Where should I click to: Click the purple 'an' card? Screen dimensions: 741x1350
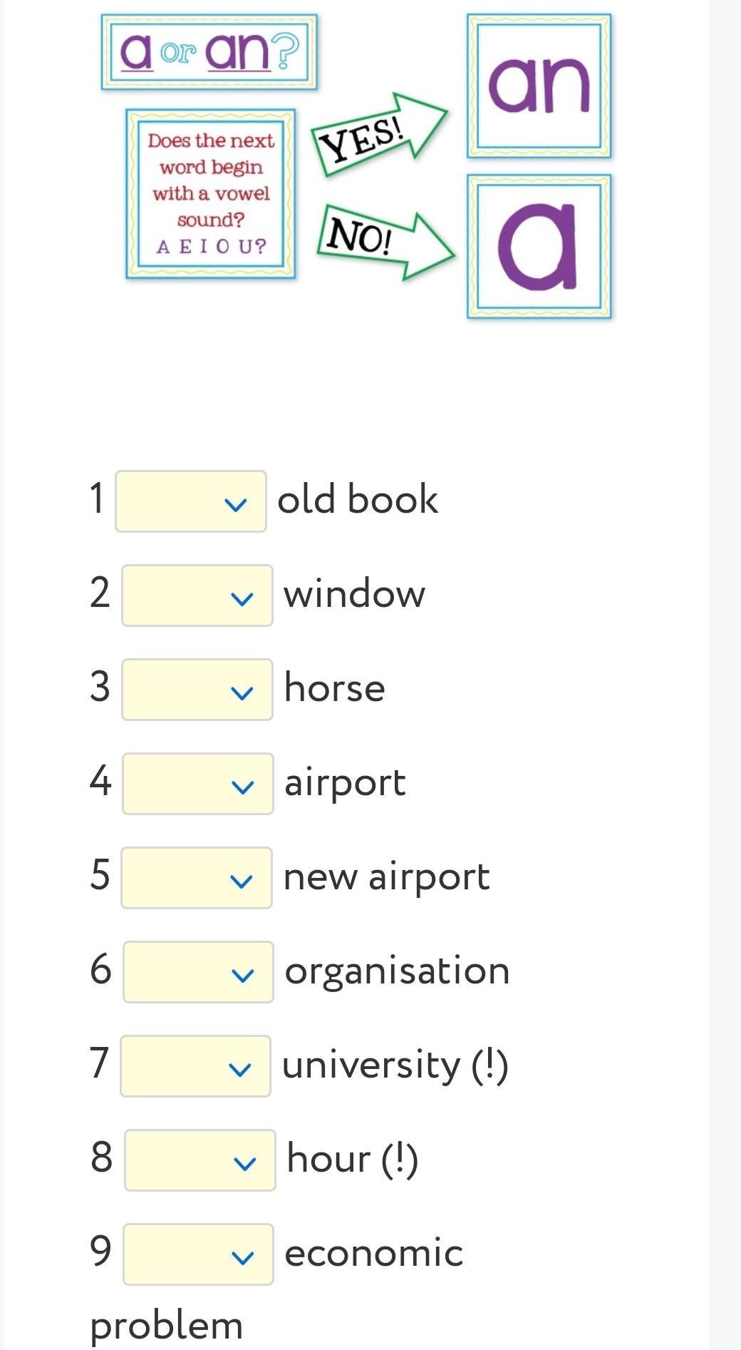(539, 86)
